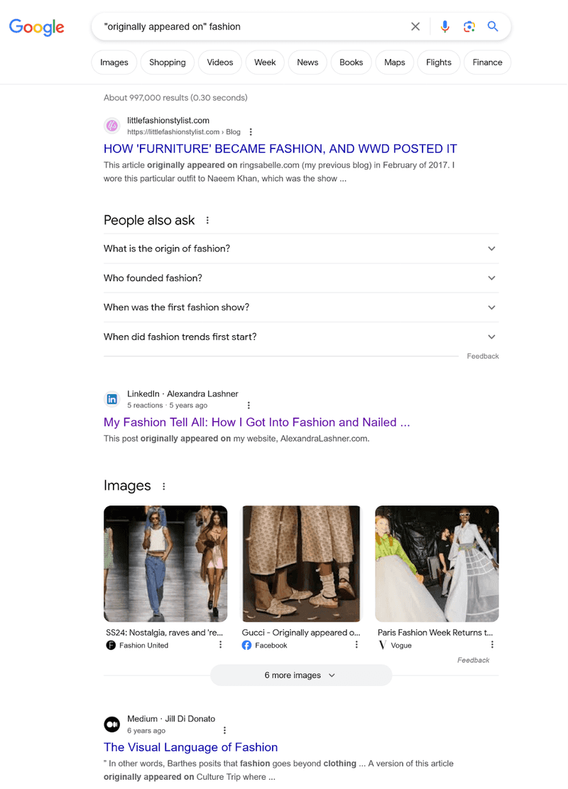Click 'LinkedIn · Alexandra Lashner' source text
568x789 pixels.
click(182, 394)
